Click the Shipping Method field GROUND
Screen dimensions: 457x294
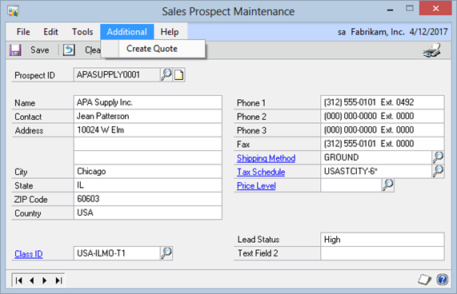pyautogui.click(x=376, y=157)
